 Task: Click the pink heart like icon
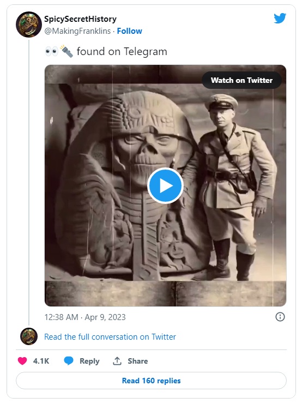tap(22, 361)
